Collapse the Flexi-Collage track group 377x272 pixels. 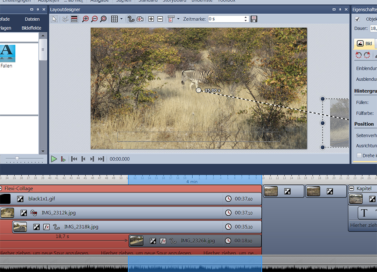(x=1, y=188)
